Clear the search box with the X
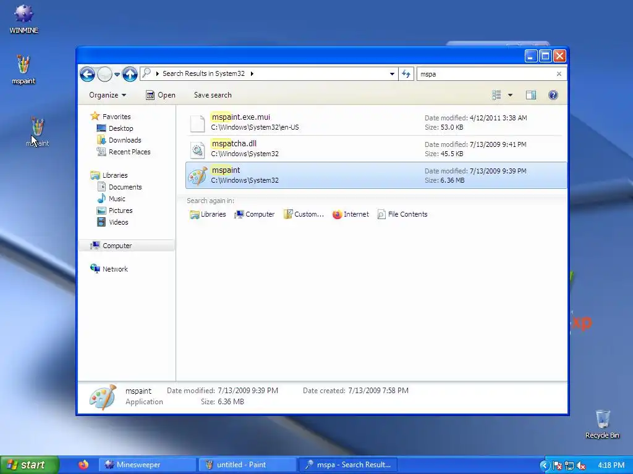 tap(559, 74)
